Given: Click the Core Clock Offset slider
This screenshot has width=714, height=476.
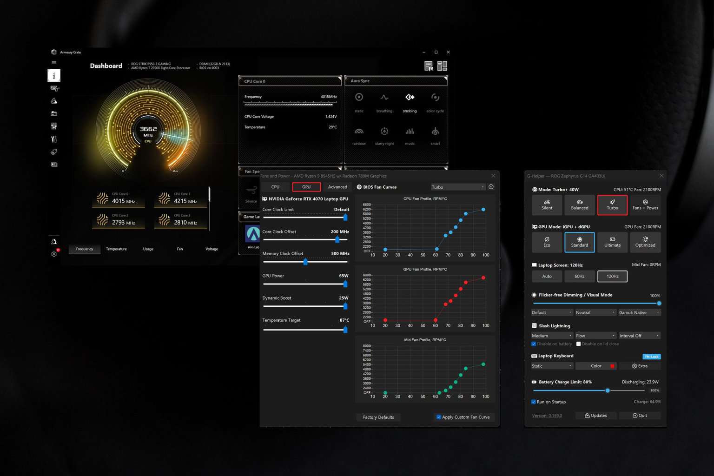Looking at the screenshot, I should click(x=305, y=240).
